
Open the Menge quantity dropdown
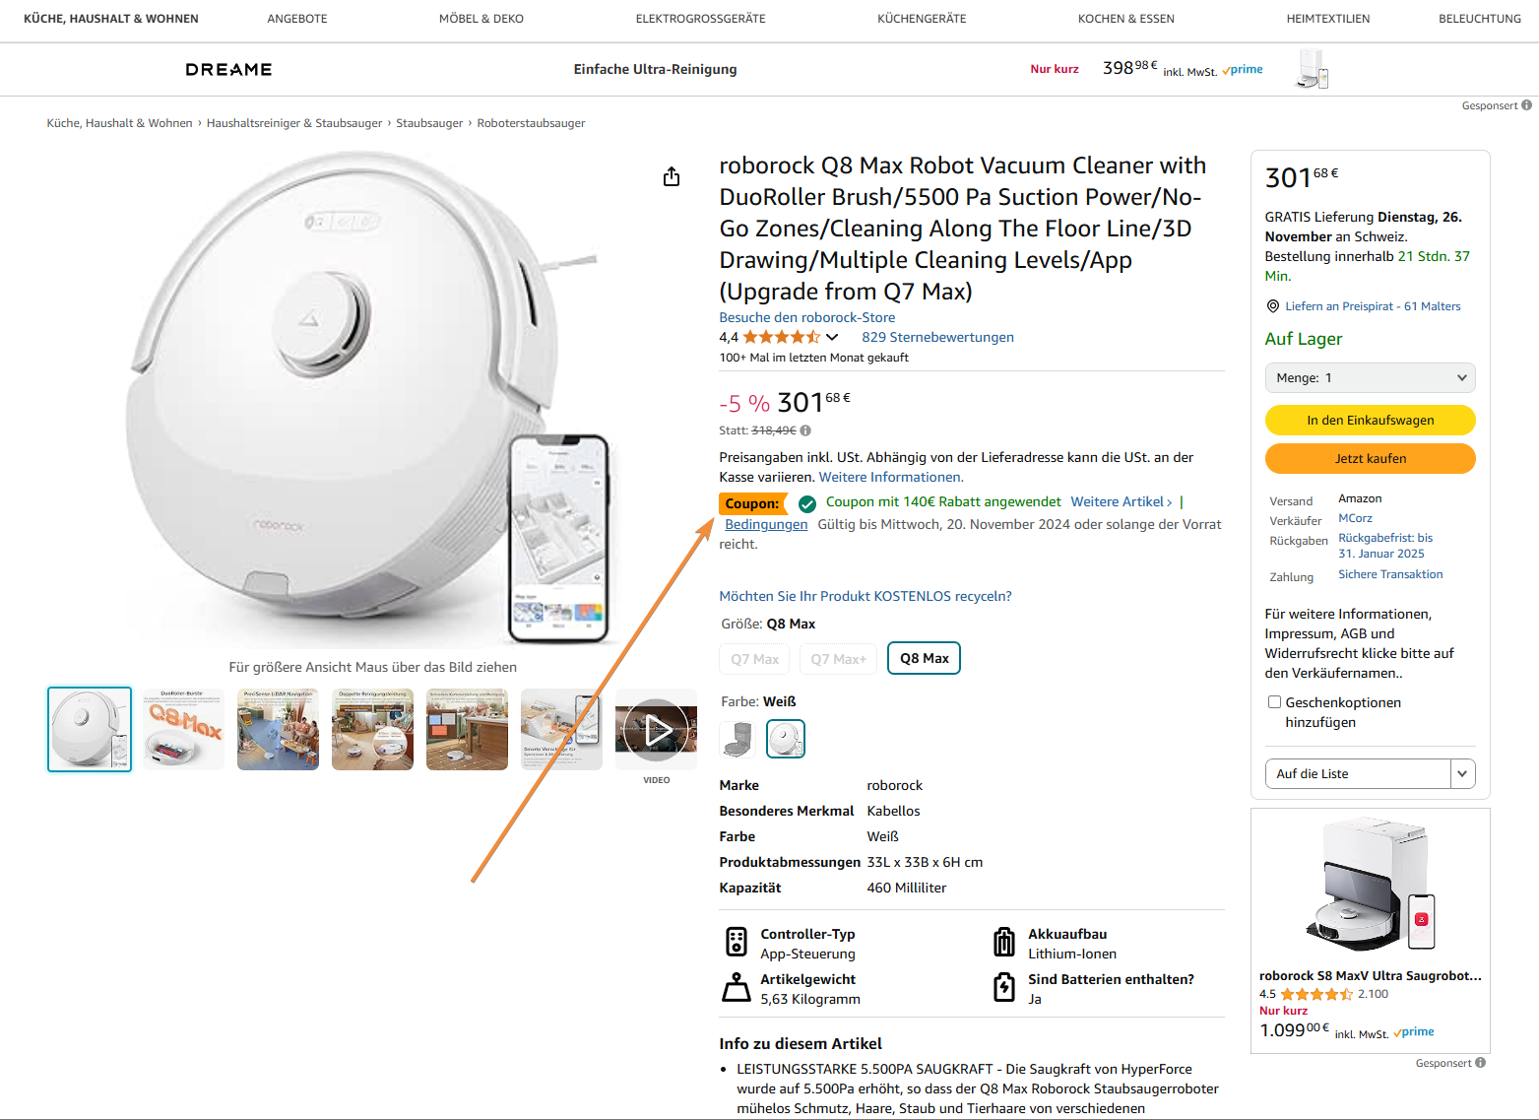[1370, 378]
